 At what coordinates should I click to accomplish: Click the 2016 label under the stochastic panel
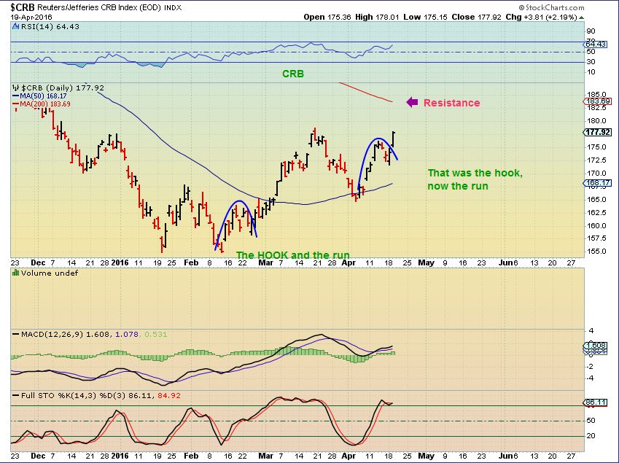click(x=120, y=456)
